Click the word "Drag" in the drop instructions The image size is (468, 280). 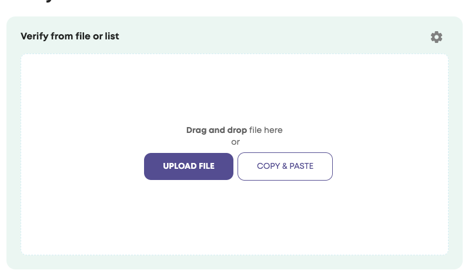coord(196,130)
